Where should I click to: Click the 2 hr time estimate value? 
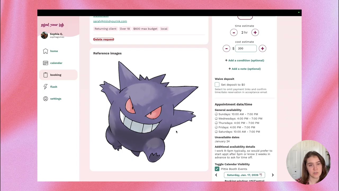tap(244, 32)
